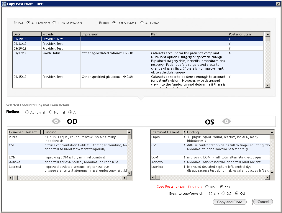Click OD Finding column header
Image resolution: width=282 pixels, height=213 pixels.
[x=86, y=132]
